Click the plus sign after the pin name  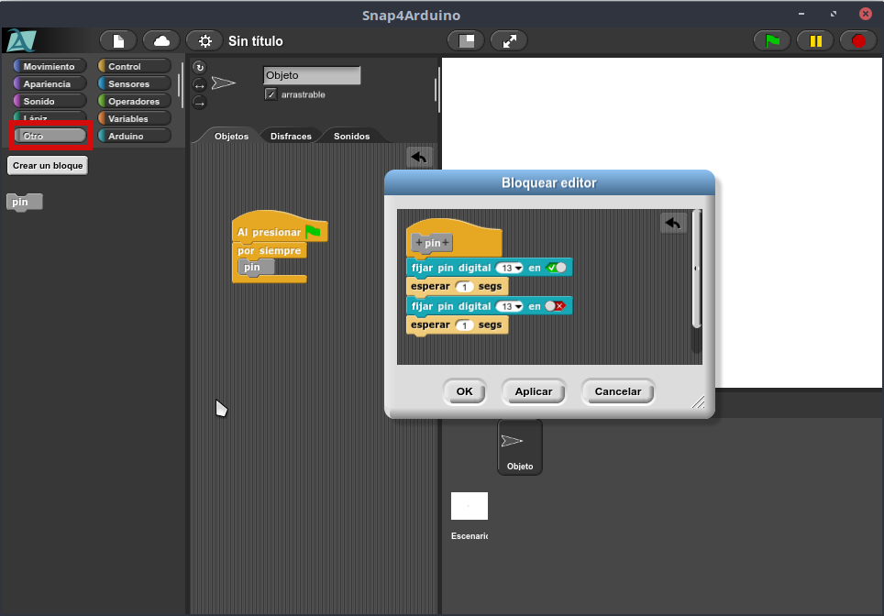(447, 244)
